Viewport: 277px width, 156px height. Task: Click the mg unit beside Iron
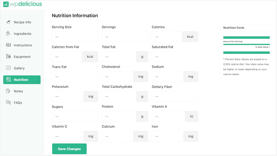pos(191,136)
